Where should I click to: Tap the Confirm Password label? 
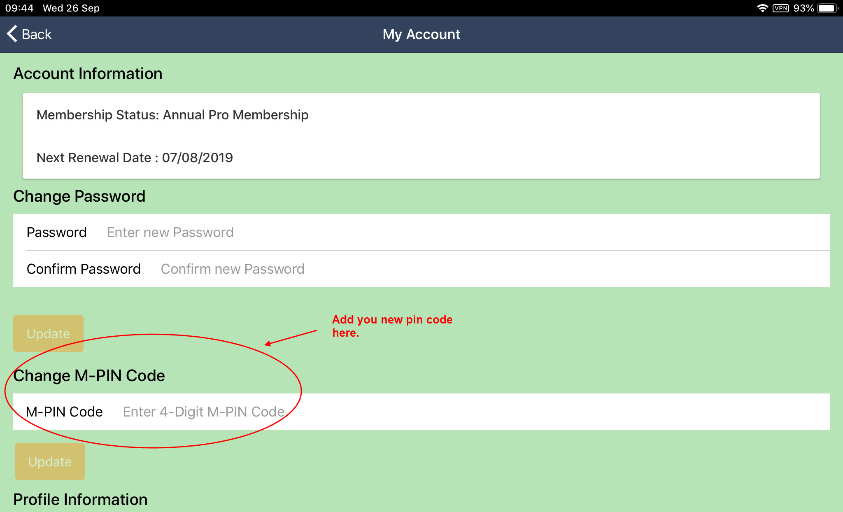(x=84, y=269)
